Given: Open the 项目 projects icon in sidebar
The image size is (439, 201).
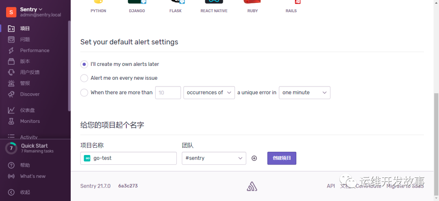Looking at the screenshot, I should point(11,28).
